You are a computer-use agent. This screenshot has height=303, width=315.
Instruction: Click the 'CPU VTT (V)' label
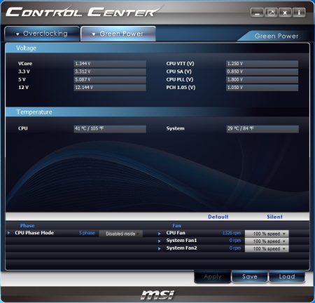click(180, 64)
